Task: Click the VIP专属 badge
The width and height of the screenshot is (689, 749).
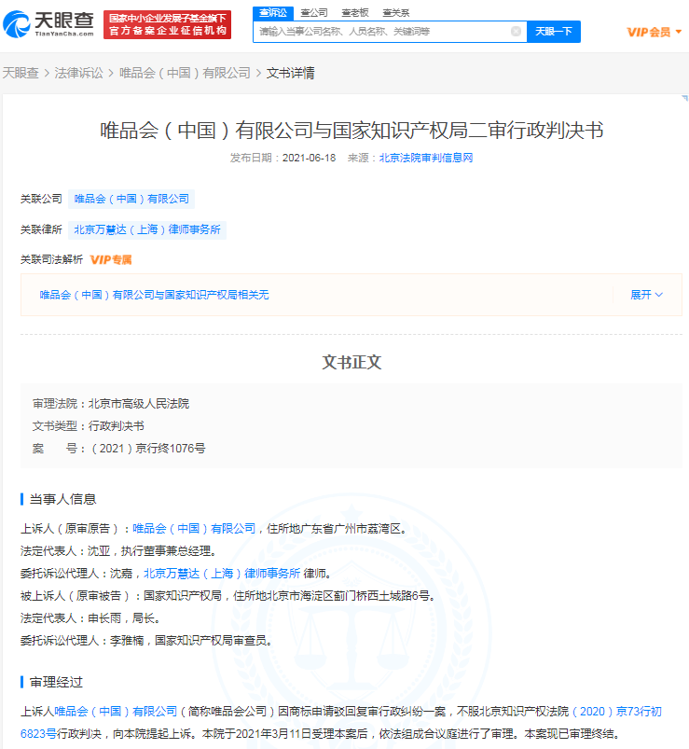Action: click(x=111, y=260)
